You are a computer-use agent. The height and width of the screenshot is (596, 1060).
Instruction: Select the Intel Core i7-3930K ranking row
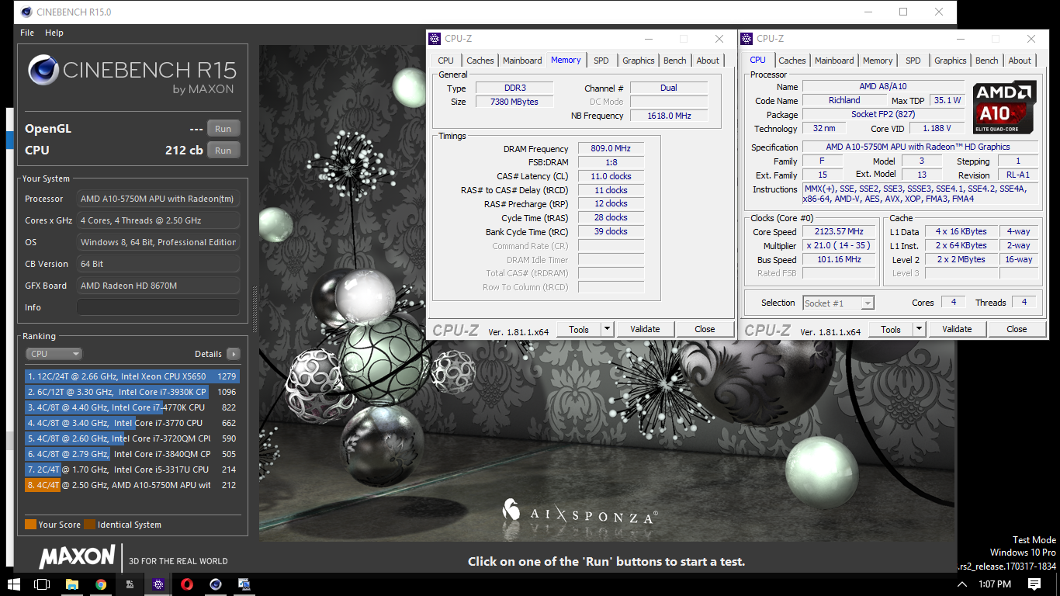pos(132,392)
